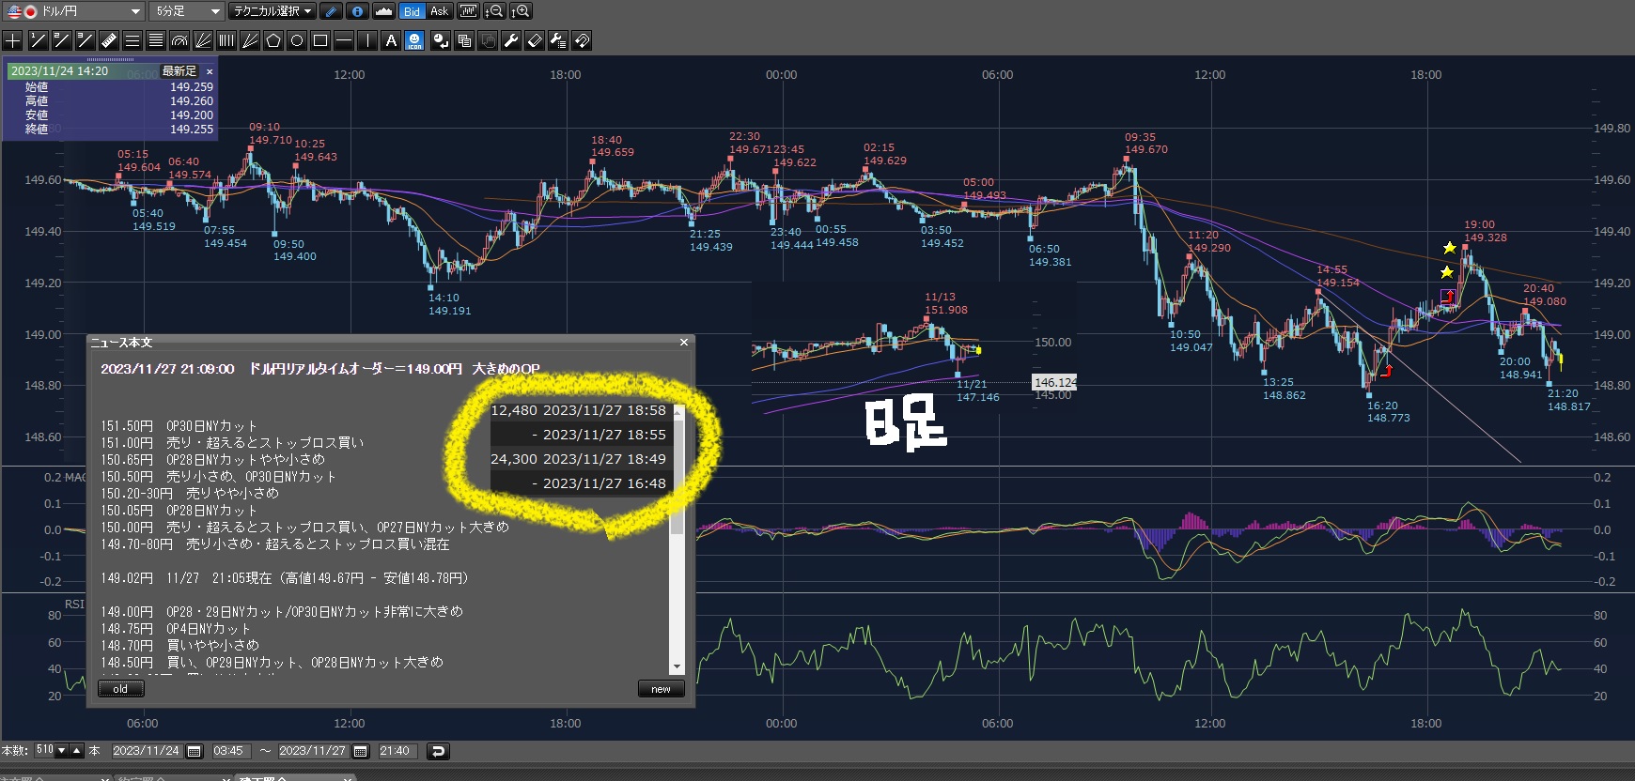1635x781 pixels.
Task: Select the ruler measurement tool
Action: [109, 40]
